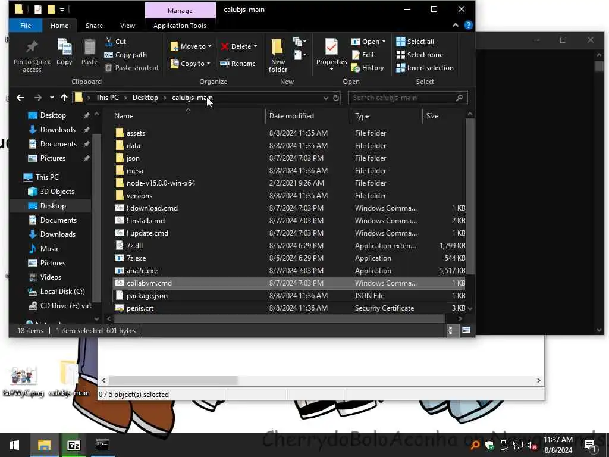Select aria2c.exe file

pos(289,271)
